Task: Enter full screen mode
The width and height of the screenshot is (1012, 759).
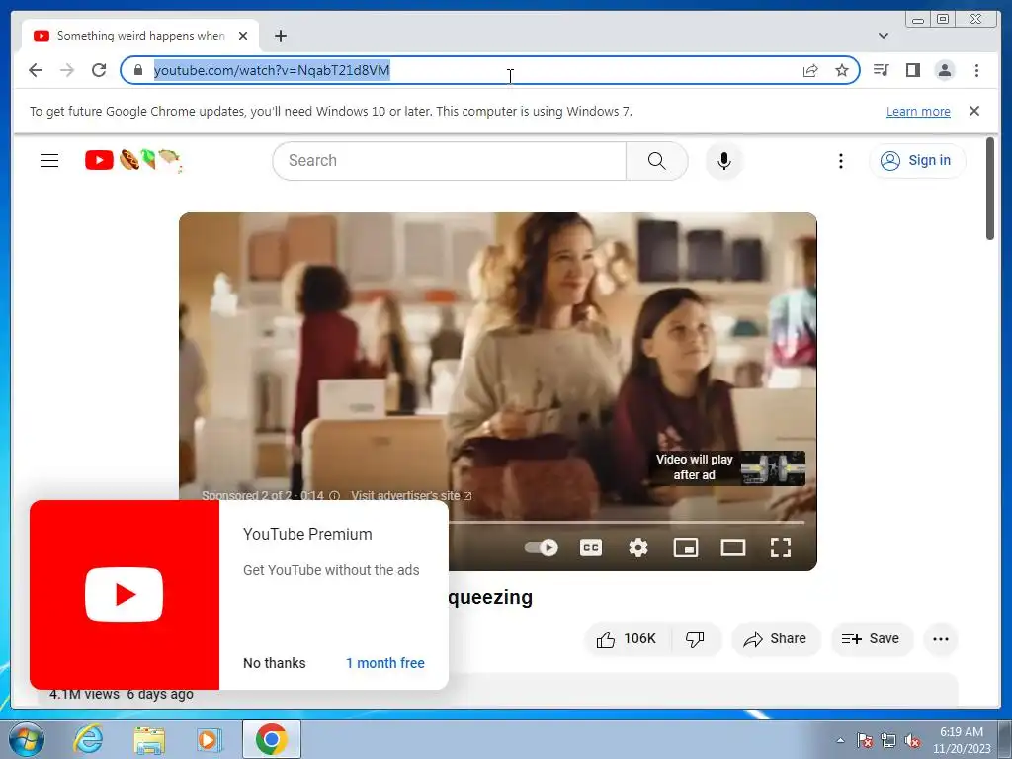Action: click(x=781, y=548)
